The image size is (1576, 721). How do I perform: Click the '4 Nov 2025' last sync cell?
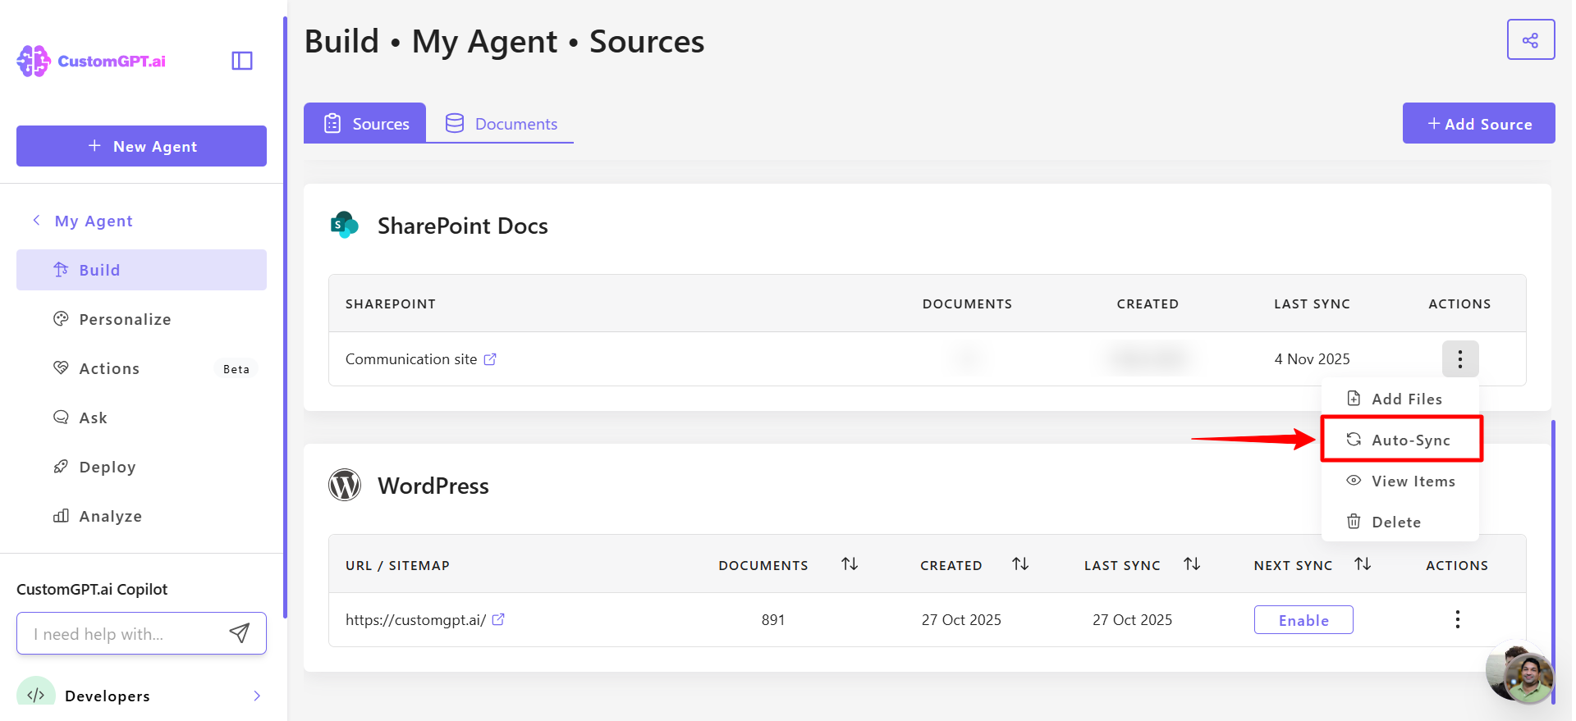[1312, 359]
